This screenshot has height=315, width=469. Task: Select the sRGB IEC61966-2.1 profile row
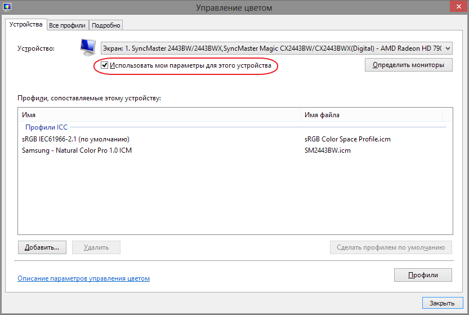point(76,139)
